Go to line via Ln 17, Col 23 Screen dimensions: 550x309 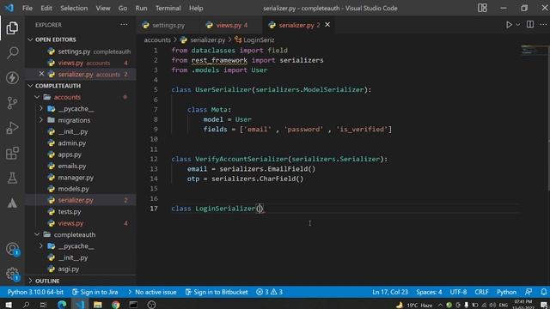[389, 292]
